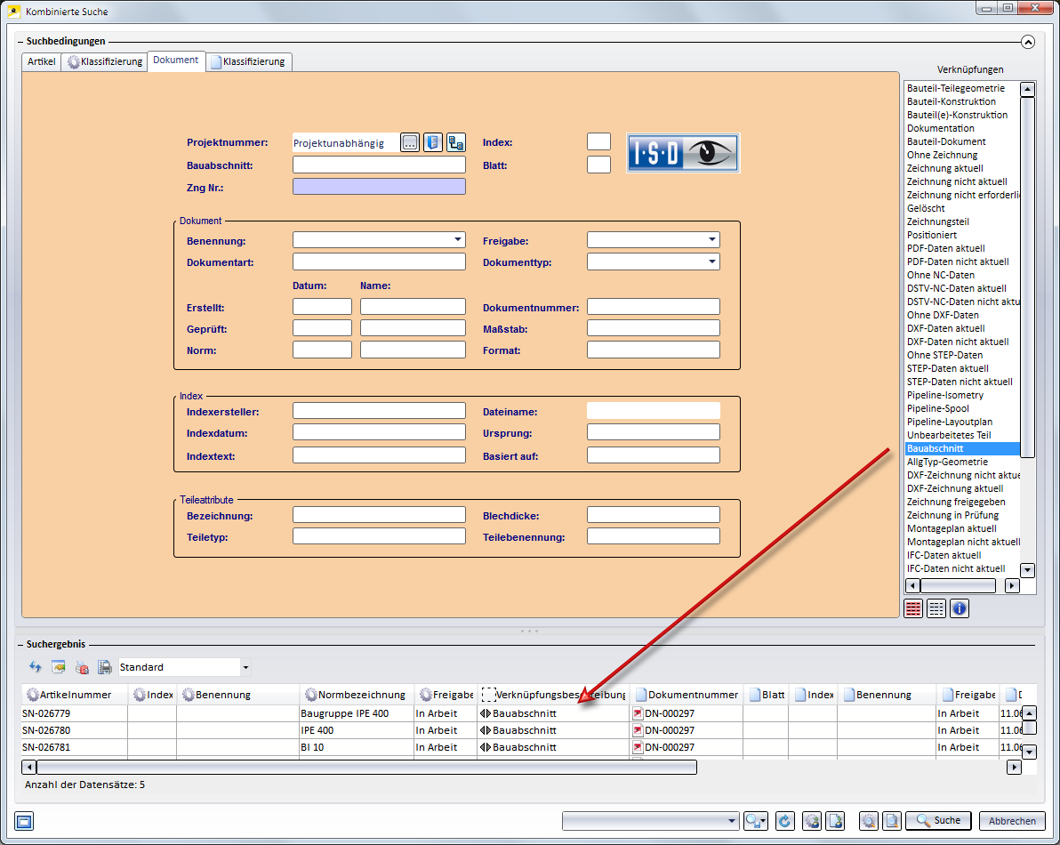This screenshot has height=845, width=1060.
Task: Open the Standard view dropdown
Action: (x=245, y=667)
